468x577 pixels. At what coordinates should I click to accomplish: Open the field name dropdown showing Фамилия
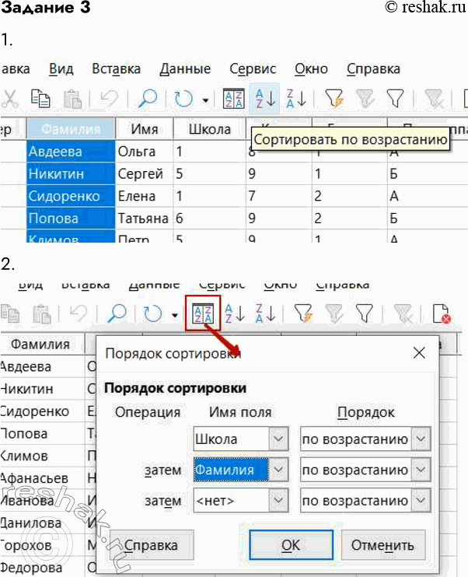click(x=278, y=470)
